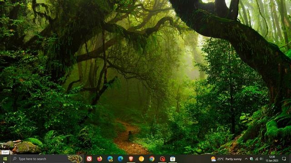Screen dimensions: 291x163
Task: Click the 'Type here to search' box
Action: (46, 159)
